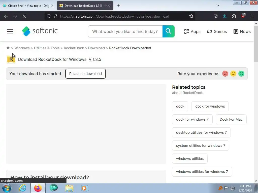The image size is (258, 193).
Task: Open the taskbar clock and date
Action: [245, 188]
